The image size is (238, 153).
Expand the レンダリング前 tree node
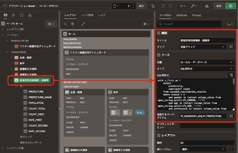pyautogui.click(x=3, y=29)
